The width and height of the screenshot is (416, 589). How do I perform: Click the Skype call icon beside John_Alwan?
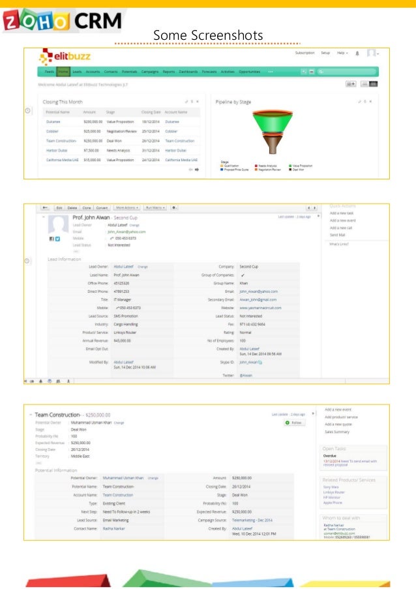260,363
